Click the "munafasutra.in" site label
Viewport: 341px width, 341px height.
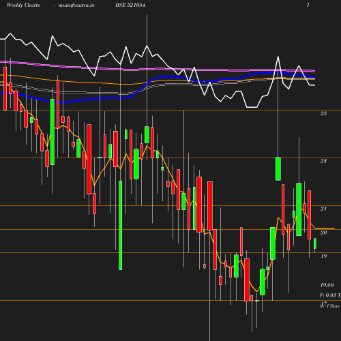pyautogui.click(x=76, y=5)
